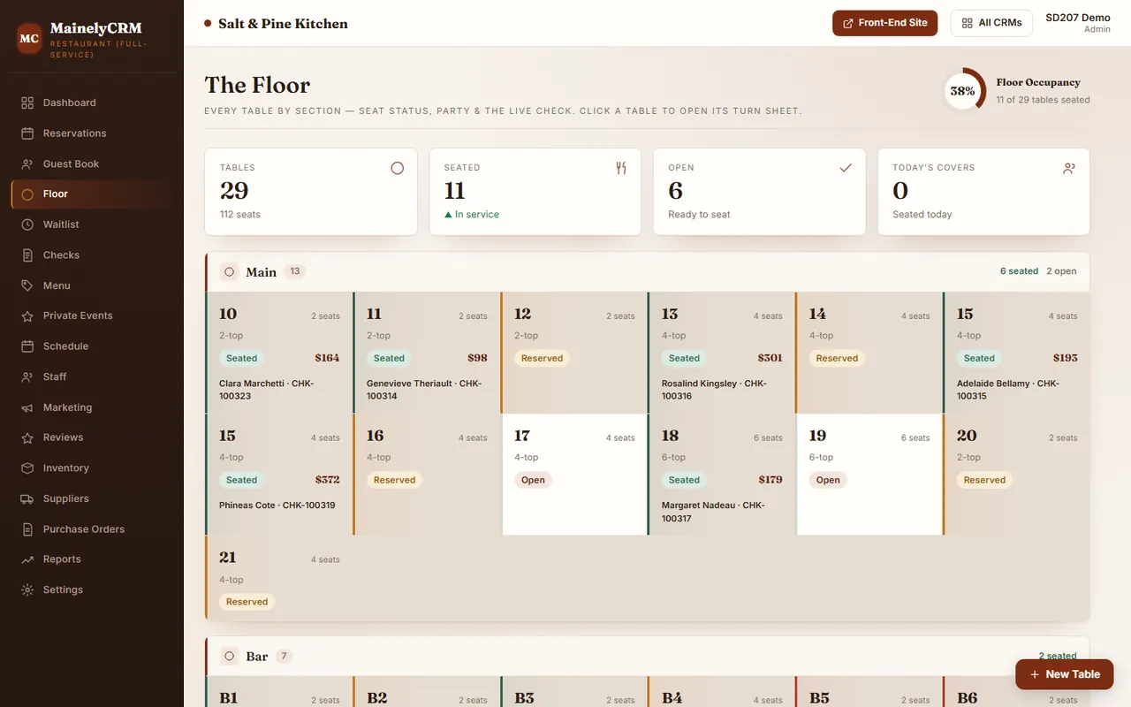Open the Front-End Site button
Viewport: 1131px width, 707px height.
[x=884, y=23]
